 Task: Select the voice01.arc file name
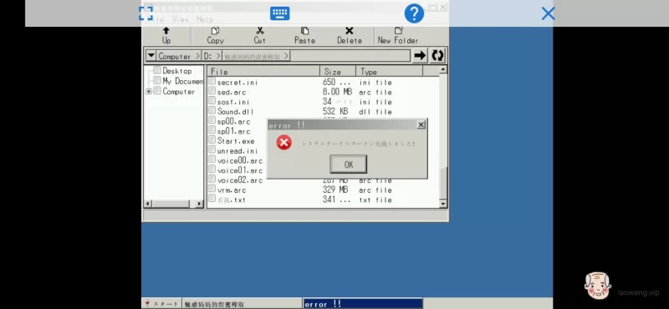click(240, 170)
